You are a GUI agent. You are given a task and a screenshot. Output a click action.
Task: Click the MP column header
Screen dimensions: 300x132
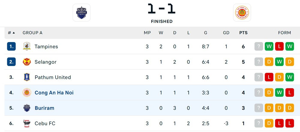pos(147,33)
